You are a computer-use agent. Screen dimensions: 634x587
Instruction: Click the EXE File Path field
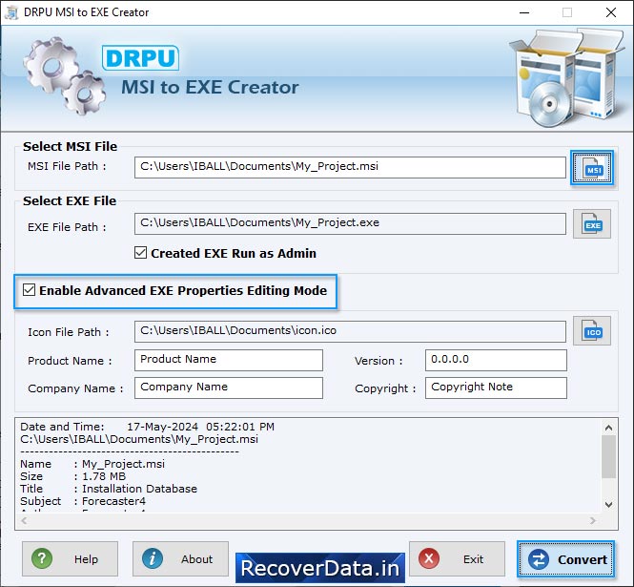pyautogui.click(x=350, y=224)
